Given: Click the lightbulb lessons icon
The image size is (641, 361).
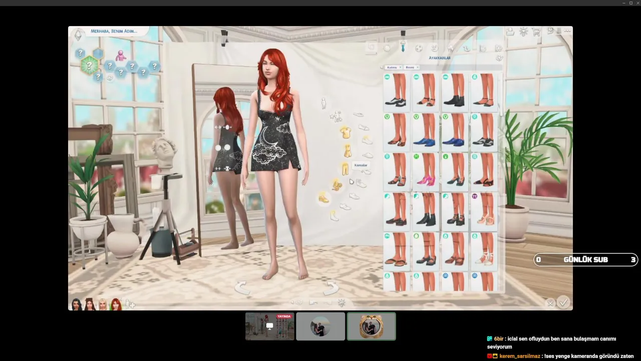Looking at the screenshot, I should coord(524,32).
